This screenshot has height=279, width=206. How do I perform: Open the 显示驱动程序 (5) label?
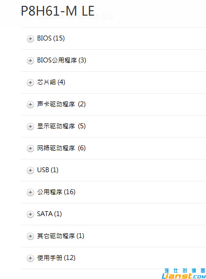tap(61, 126)
